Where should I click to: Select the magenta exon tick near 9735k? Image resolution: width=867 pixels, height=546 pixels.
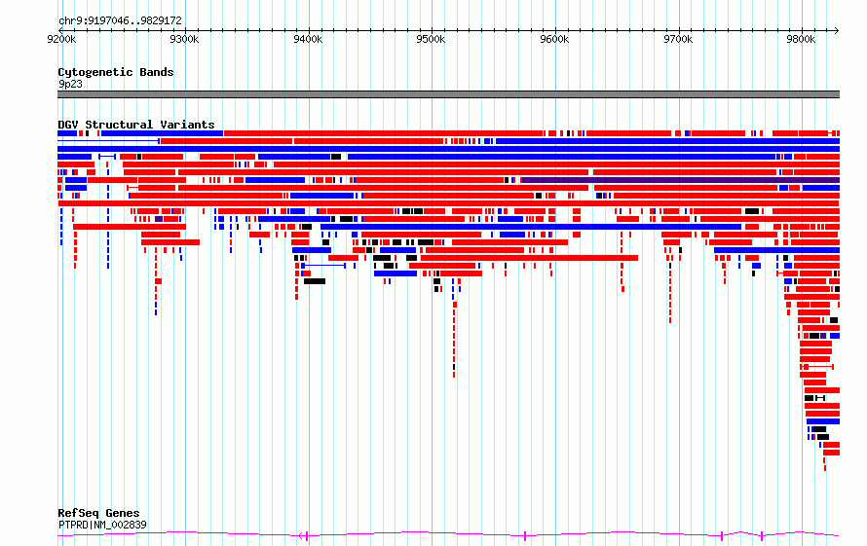pos(722,535)
